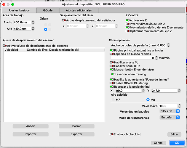Toggle Invertir dirección del eje Z
Image resolution: width=187 pixels, height=148 pixels.
pyautogui.click(x=128, y=24)
